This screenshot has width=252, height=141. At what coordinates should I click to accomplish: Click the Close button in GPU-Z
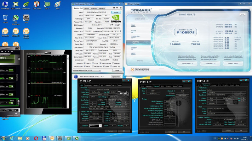pyautogui.click(x=117, y=70)
